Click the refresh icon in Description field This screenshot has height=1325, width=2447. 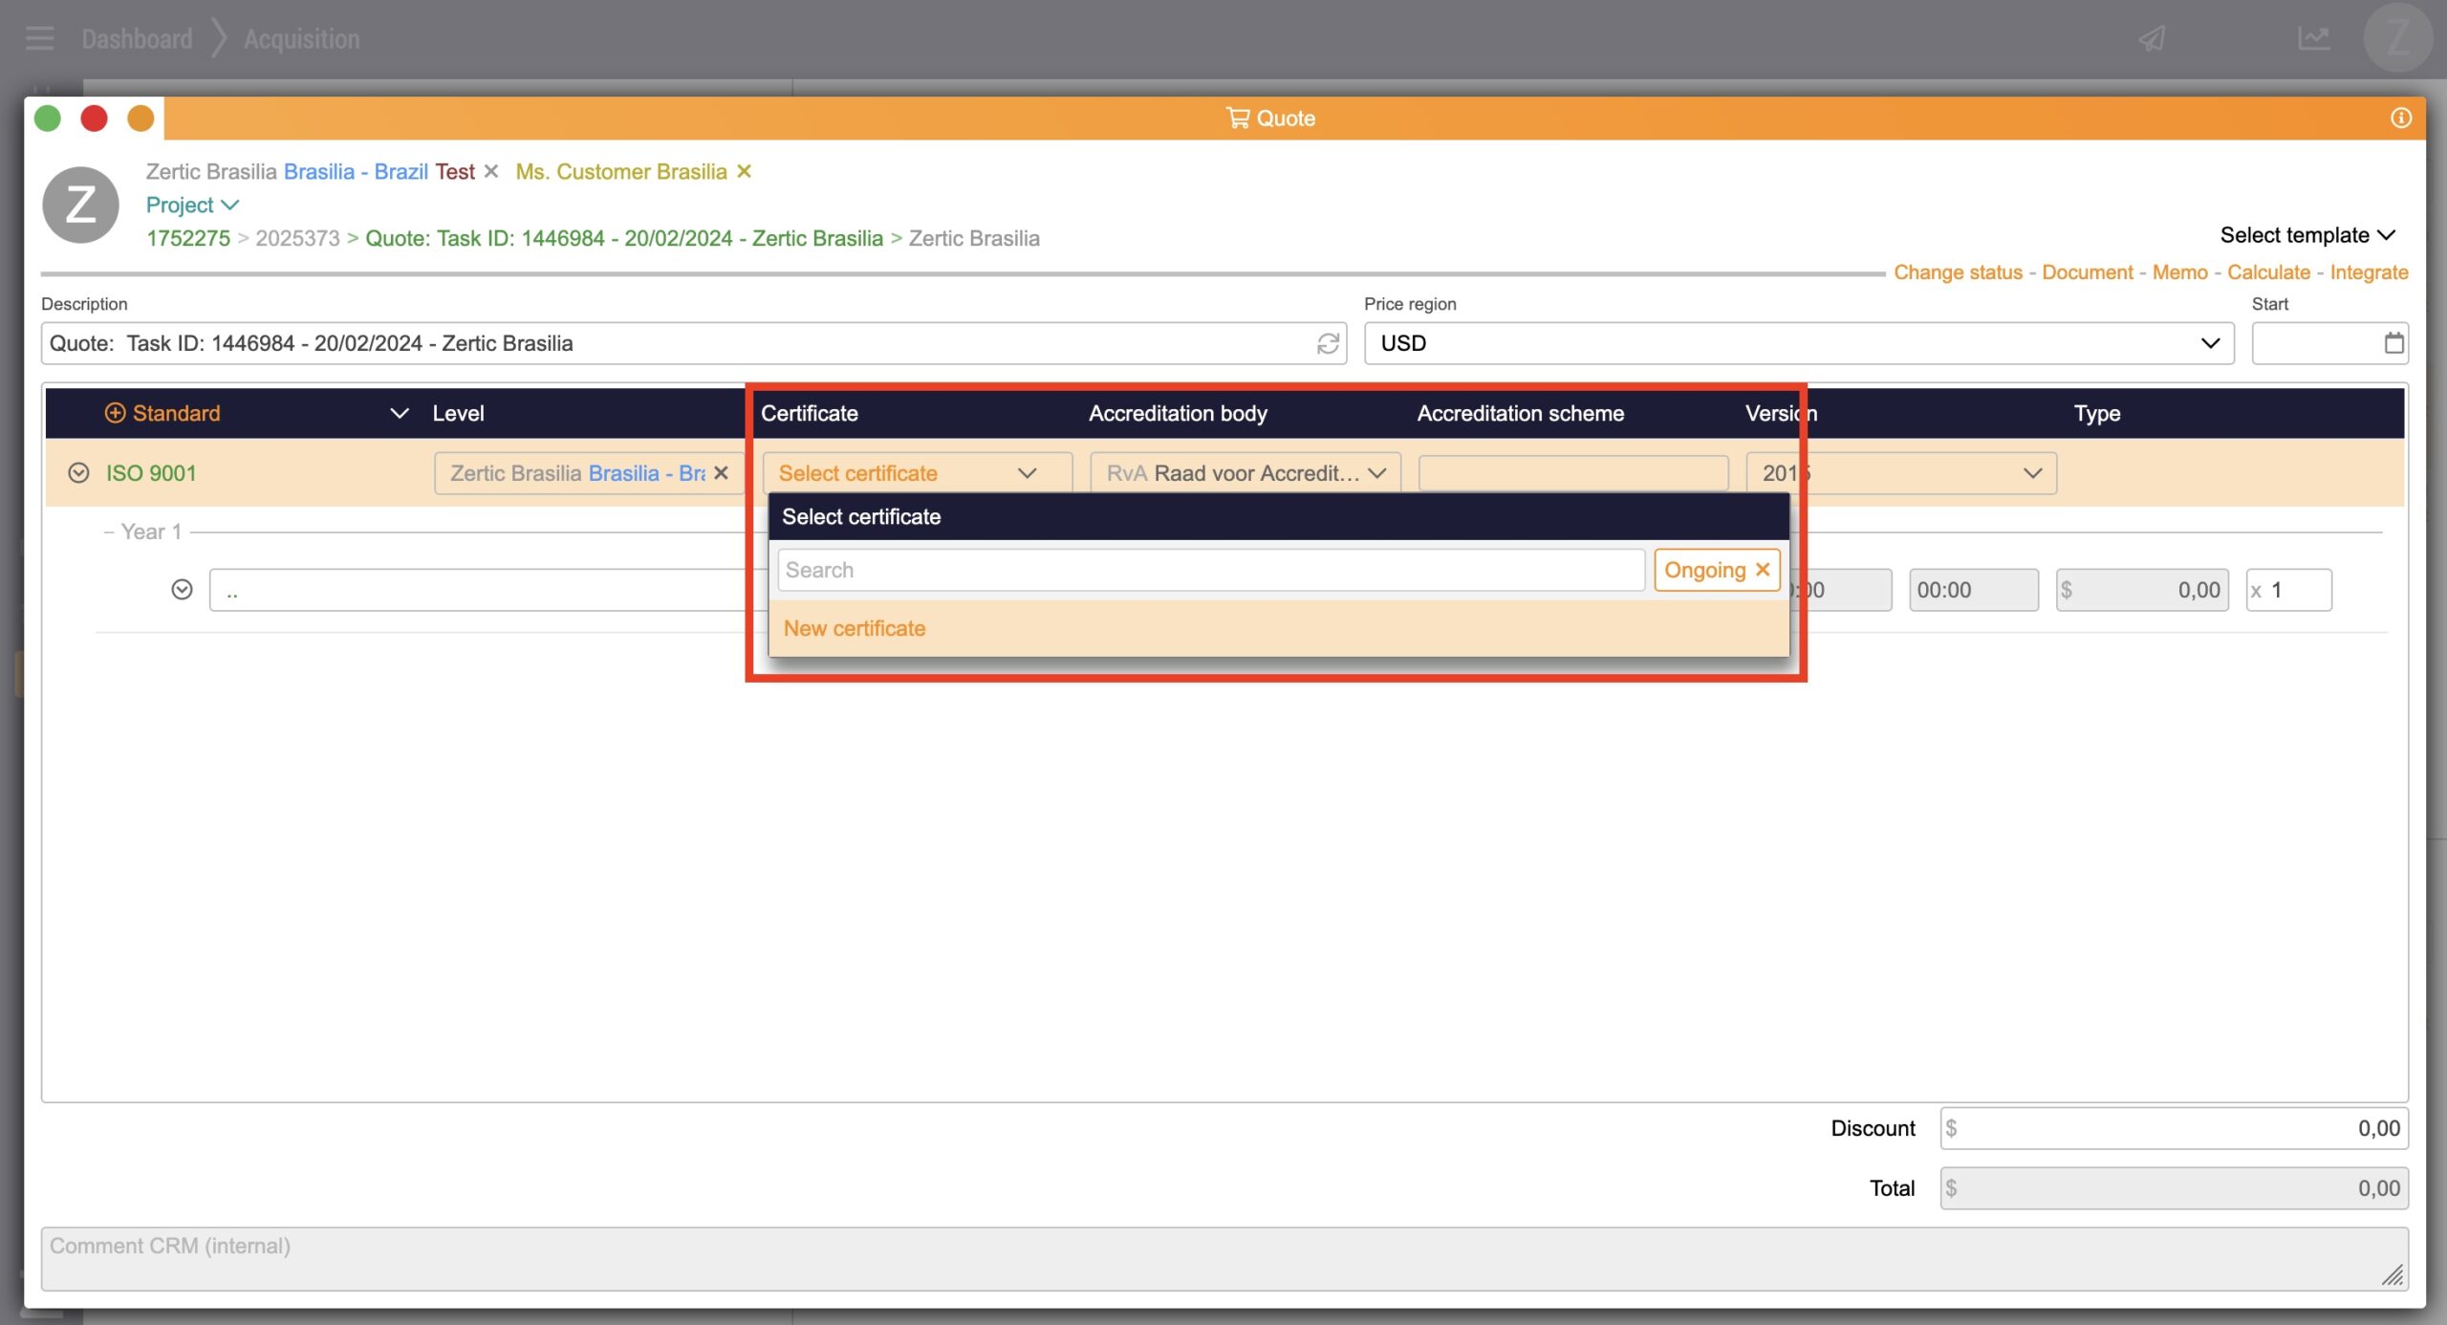pos(1328,343)
